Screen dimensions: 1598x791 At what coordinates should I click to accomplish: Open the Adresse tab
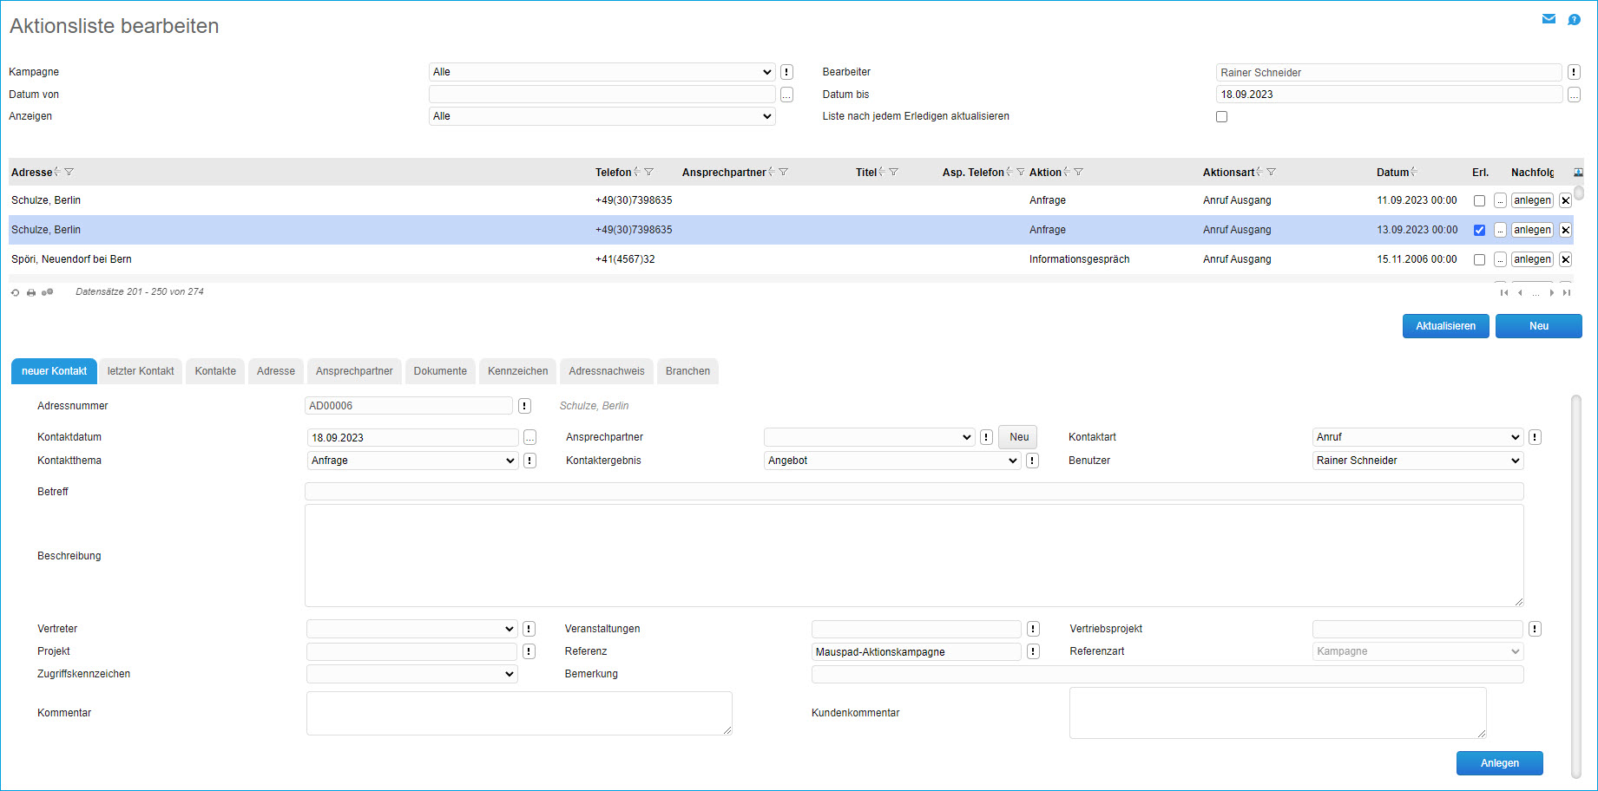coord(276,371)
